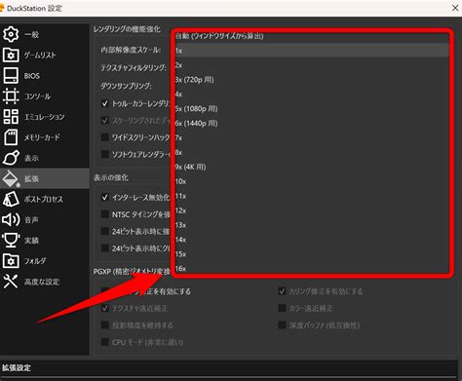Image resolution: width=462 pixels, height=381 pixels.
Task: Toggle カリング修正を有効にする checkbox
Action: (x=282, y=291)
